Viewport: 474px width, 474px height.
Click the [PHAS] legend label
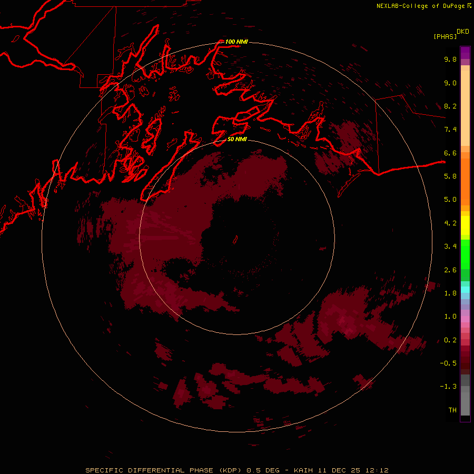pyautogui.click(x=445, y=36)
